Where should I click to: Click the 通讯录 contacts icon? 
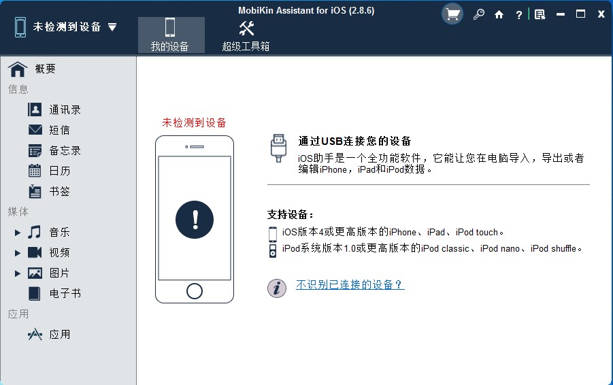pos(35,110)
